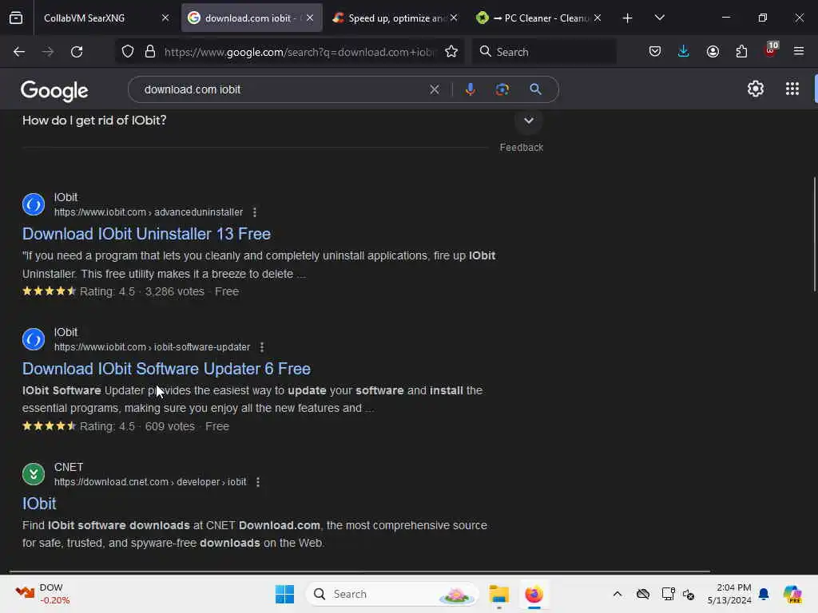
Task: Open the muted volume tray icon
Action: click(x=689, y=594)
